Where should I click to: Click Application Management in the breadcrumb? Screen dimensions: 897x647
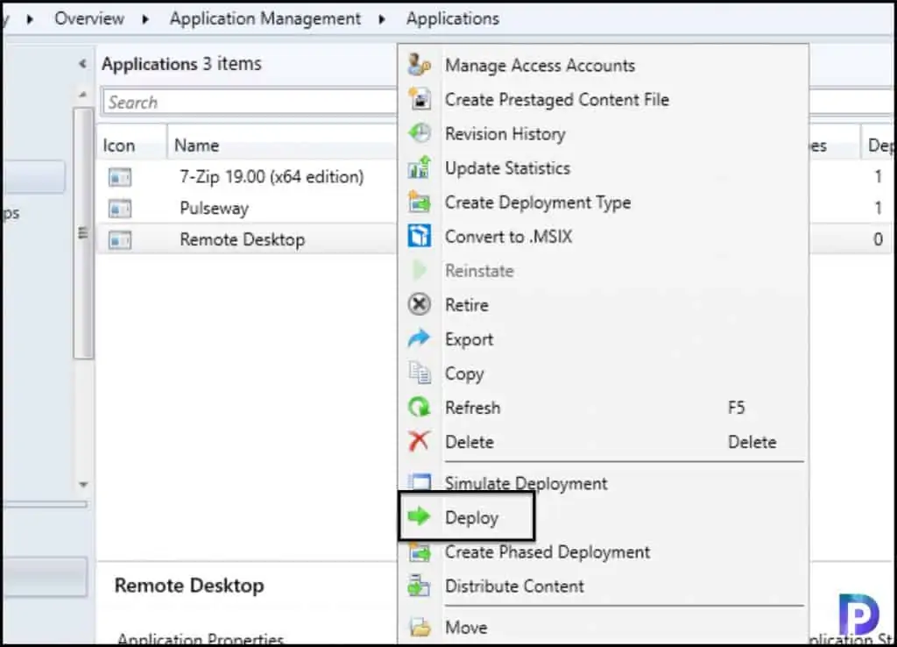tap(265, 18)
